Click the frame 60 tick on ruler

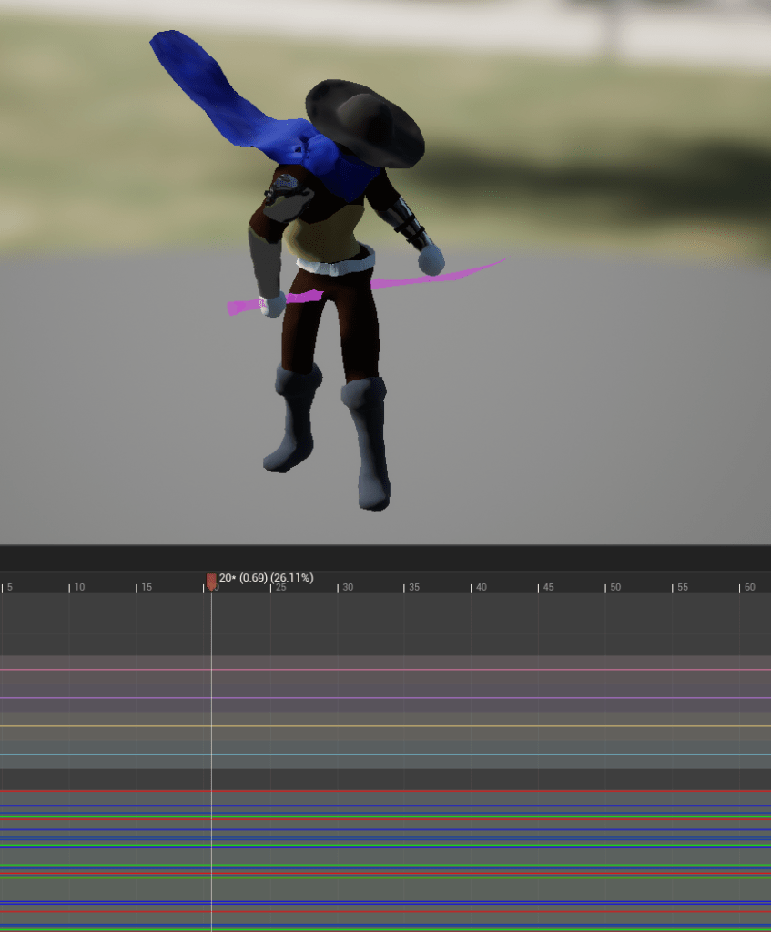coord(740,588)
